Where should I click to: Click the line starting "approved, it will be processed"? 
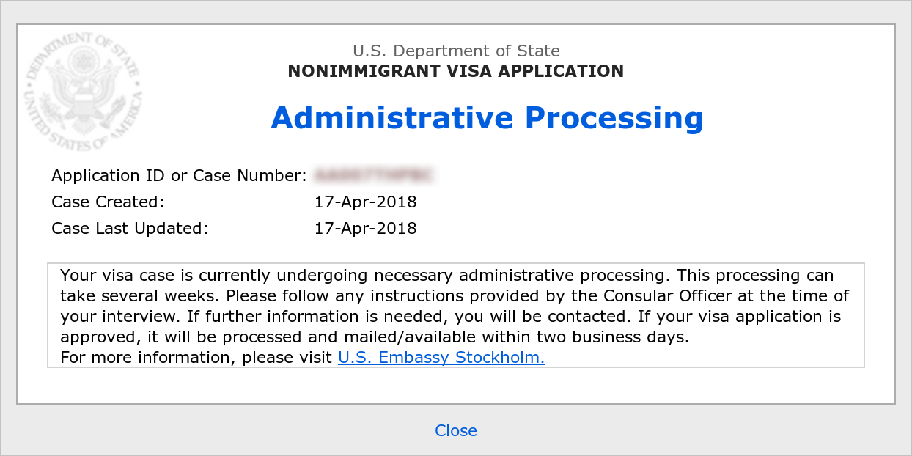[x=375, y=337]
